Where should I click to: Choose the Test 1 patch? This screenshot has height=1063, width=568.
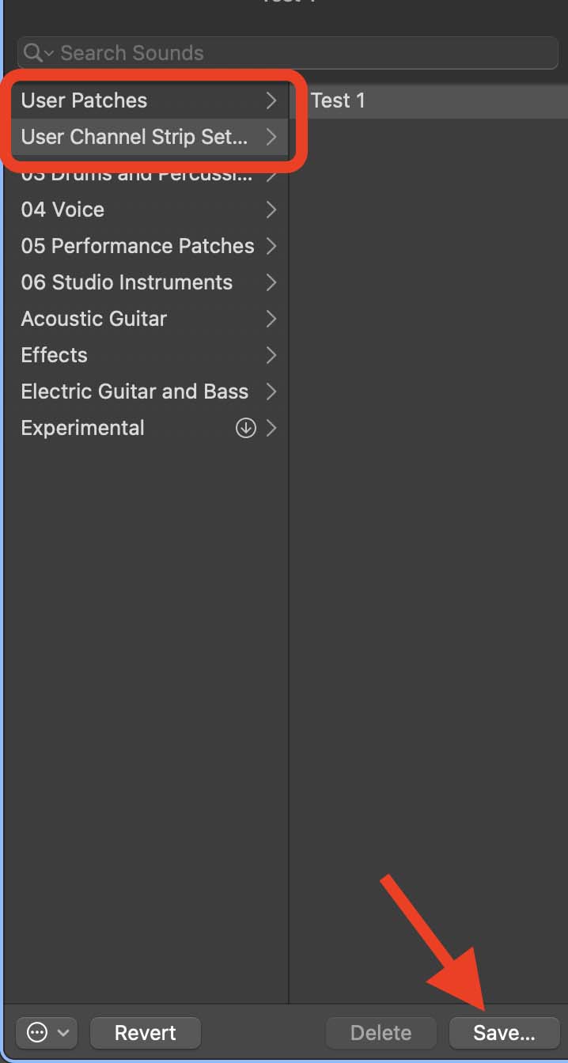[339, 100]
